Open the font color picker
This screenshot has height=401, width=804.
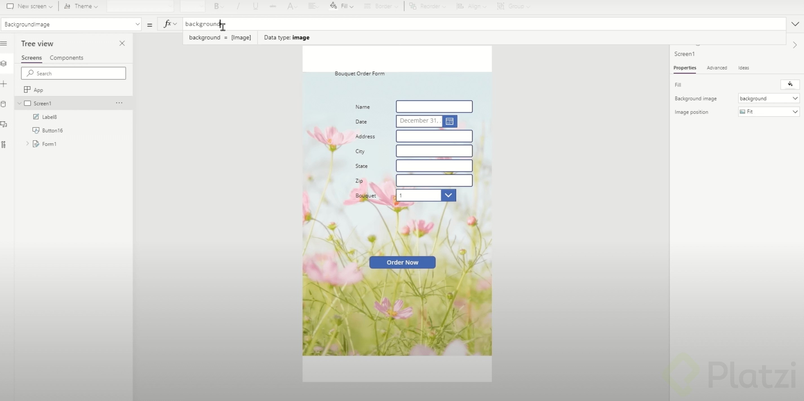coord(292,6)
